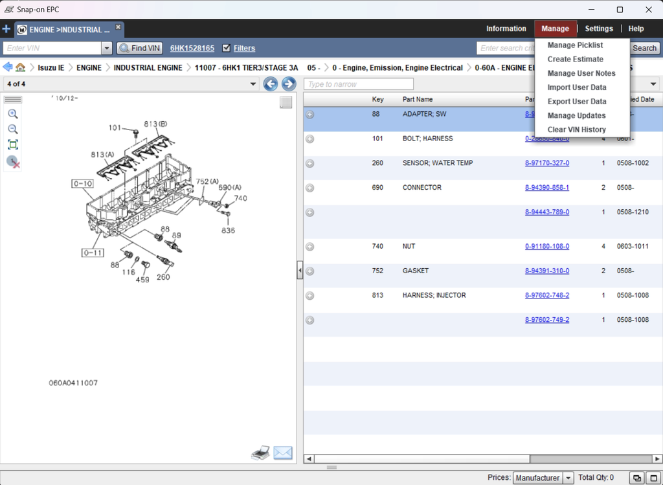Choose Export User Data
The height and width of the screenshot is (485, 663).
point(577,102)
